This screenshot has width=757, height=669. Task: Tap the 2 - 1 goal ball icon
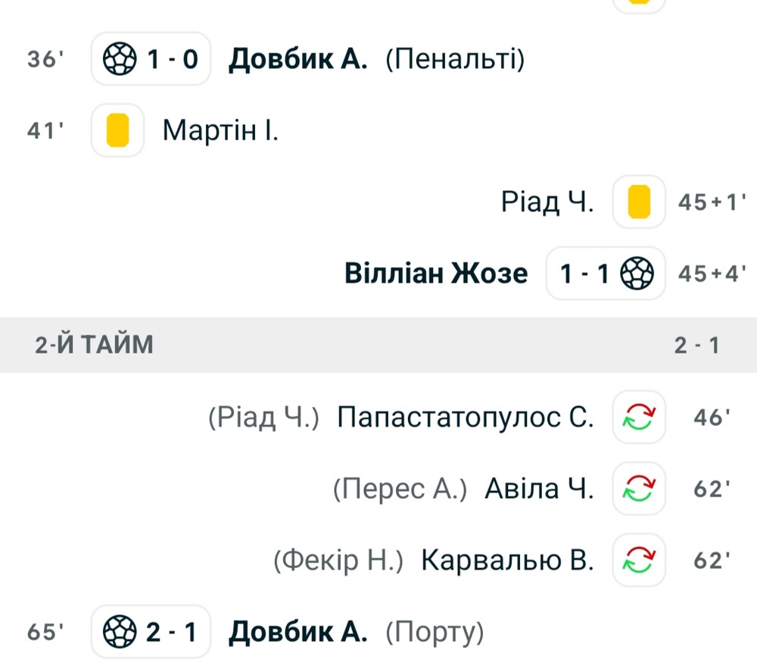point(120,631)
